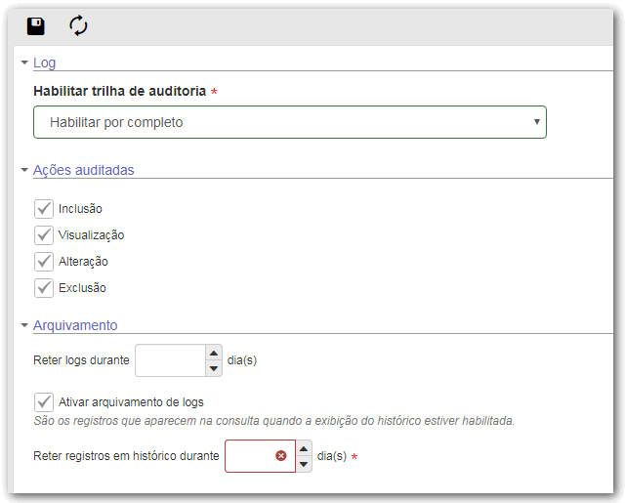Toggle Ativar arquivamento de logs checkbox
625x503 pixels.
coord(44,402)
